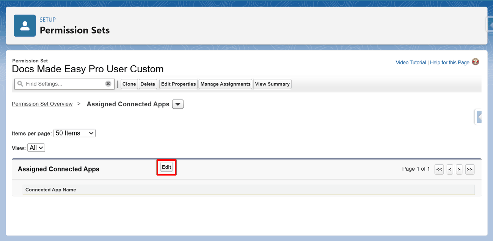The height and width of the screenshot is (241, 493).
Task: Go to the first page of results
Action: pyautogui.click(x=439, y=169)
